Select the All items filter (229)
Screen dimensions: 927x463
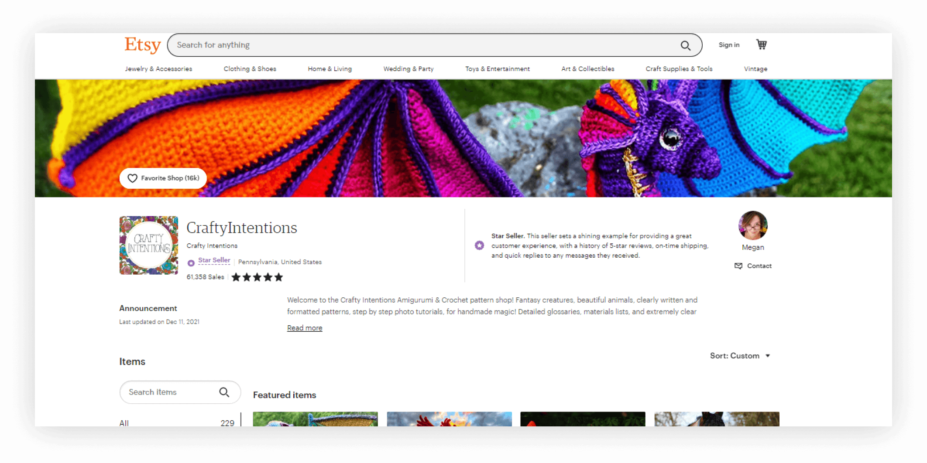point(177,422)
